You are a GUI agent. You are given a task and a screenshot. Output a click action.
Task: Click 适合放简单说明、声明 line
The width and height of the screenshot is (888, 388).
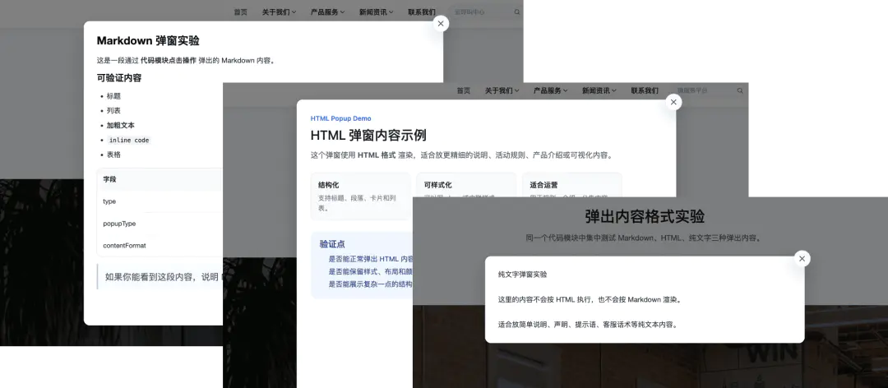click(x=588, y=326)
